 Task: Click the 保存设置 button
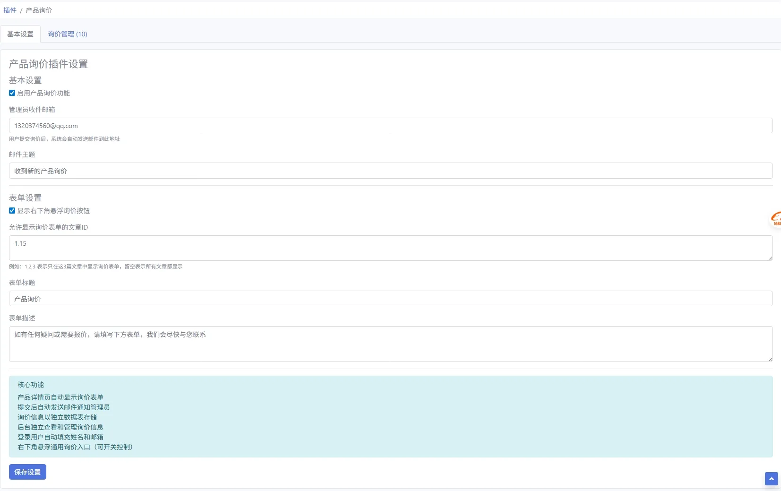[x=27, y=472]
